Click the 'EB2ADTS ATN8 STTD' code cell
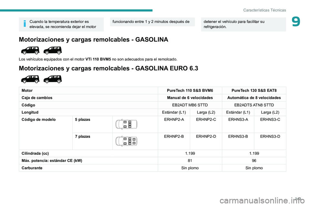 254,105
